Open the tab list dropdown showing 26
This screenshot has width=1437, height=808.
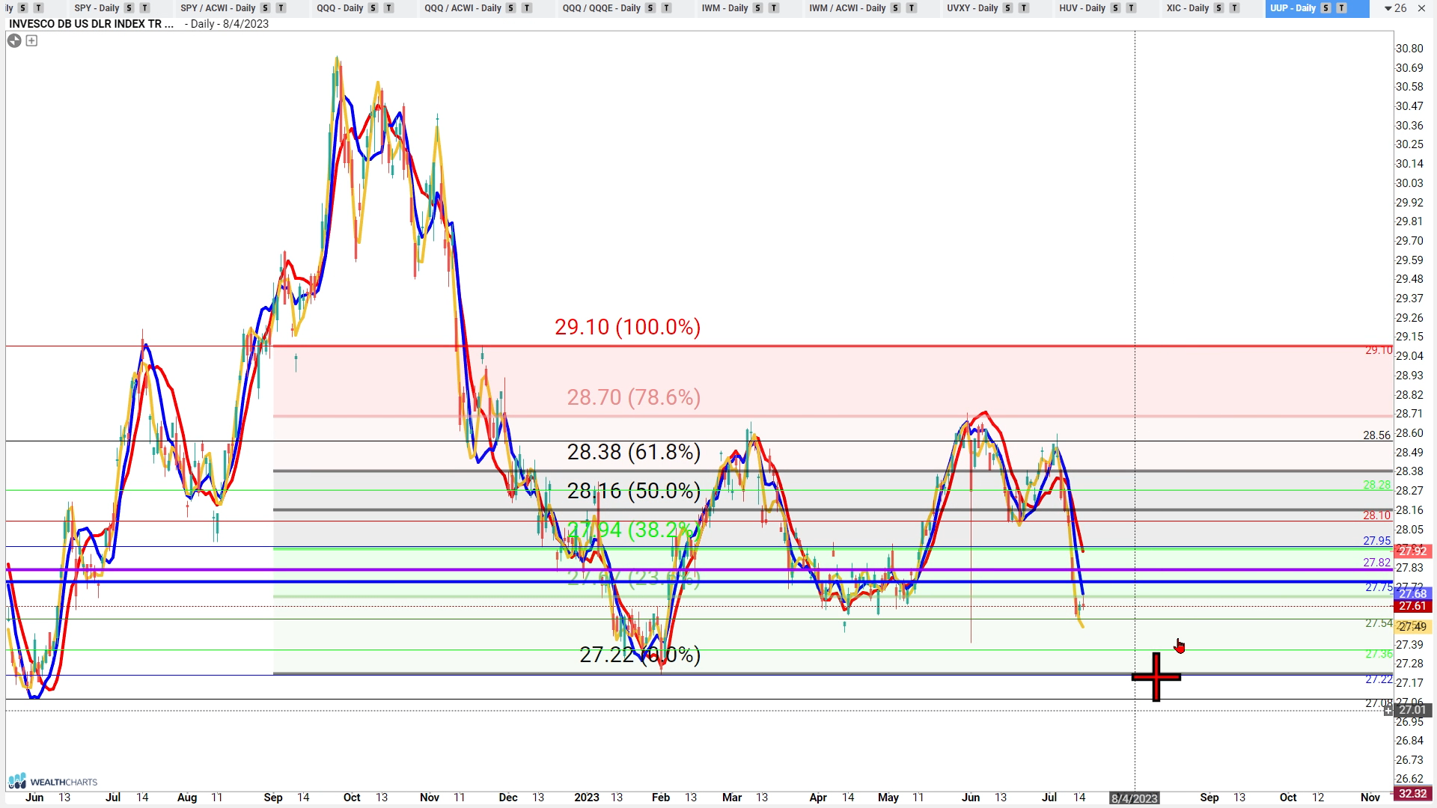[x=1395, y=8]
